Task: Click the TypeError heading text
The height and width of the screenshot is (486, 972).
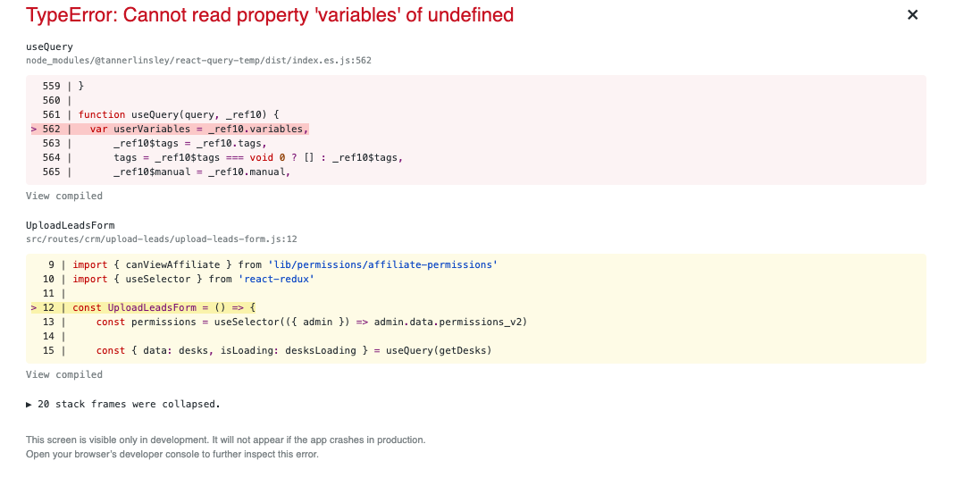Action: coord(270,15)
